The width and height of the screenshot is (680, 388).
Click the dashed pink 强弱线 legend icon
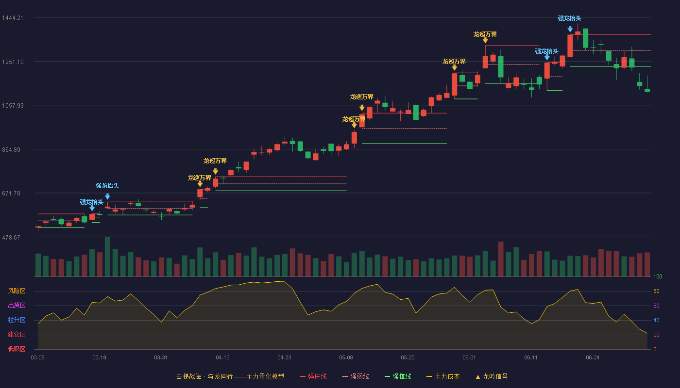click(x=345, y=376)
